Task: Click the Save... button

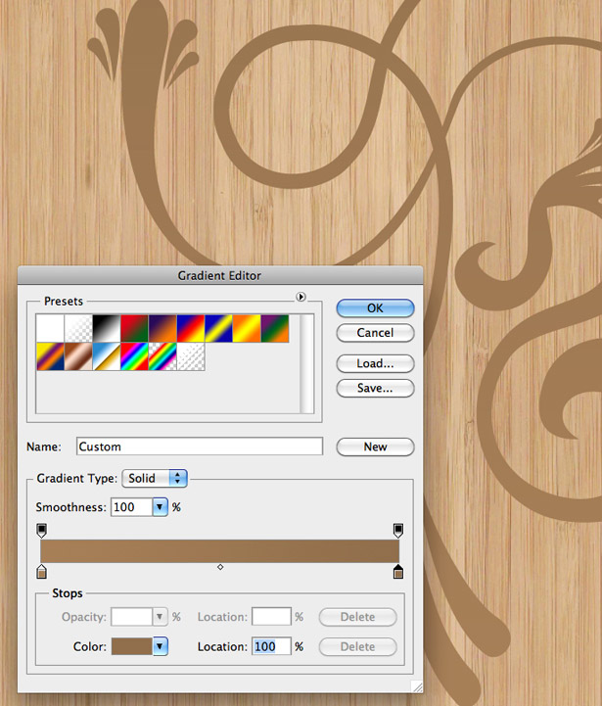Action: pos(375,388)
